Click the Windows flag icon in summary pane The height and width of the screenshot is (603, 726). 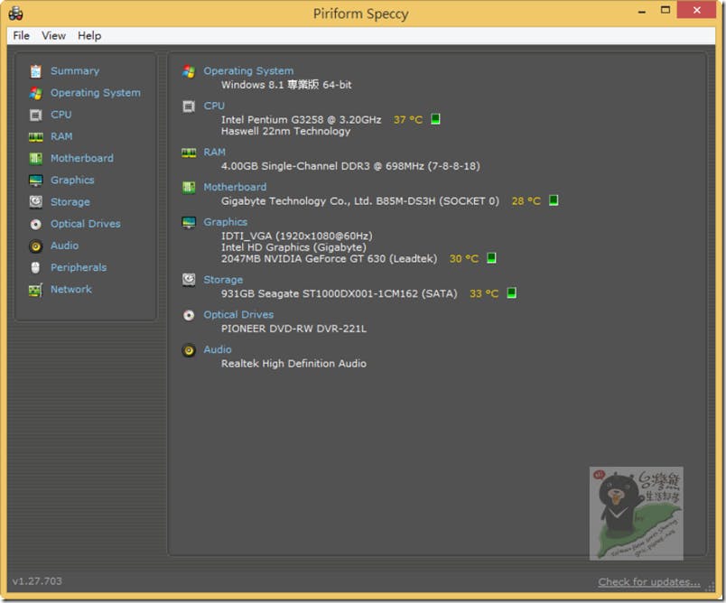(189, 71)
